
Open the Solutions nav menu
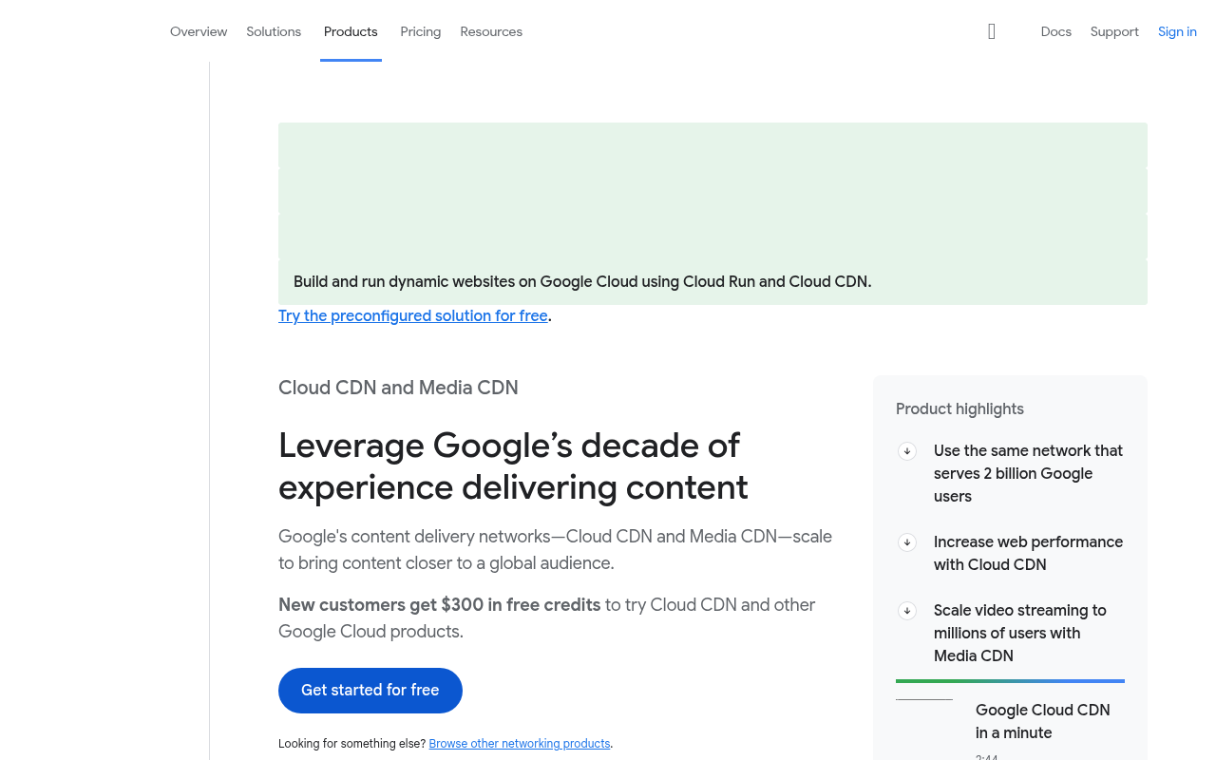click(274, 31)
